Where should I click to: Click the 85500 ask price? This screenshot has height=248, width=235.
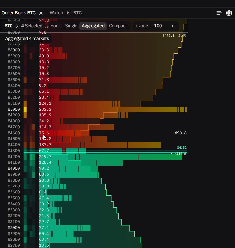[14, 80]
